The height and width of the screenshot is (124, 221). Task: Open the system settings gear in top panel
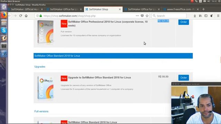[220, 1]
